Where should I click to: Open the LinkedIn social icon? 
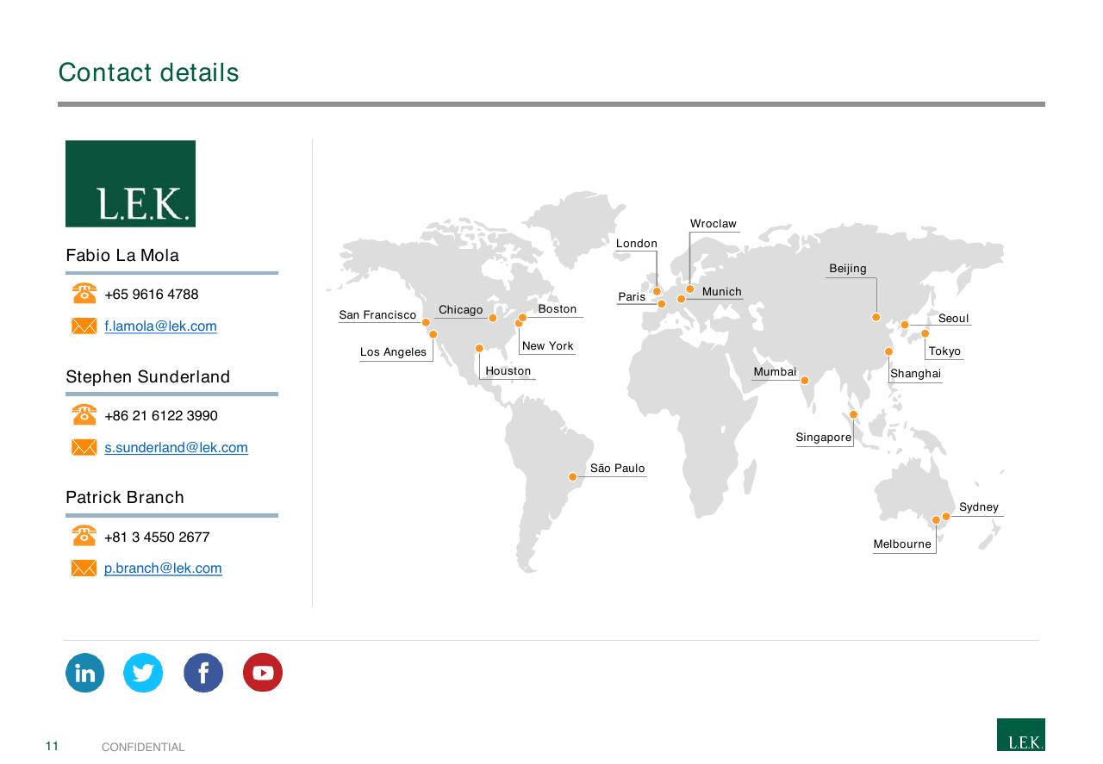(x=84, y=673)
